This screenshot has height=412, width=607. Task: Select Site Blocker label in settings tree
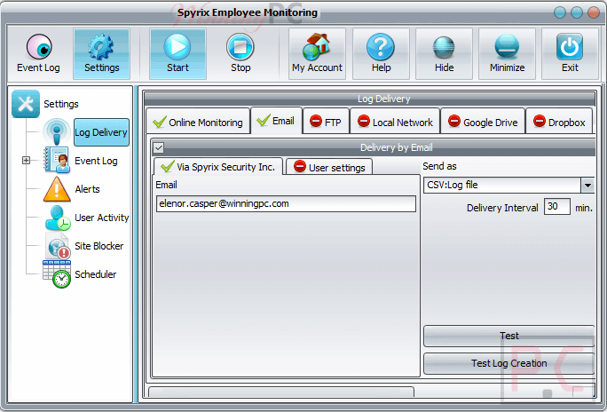[x=99, y=246]
